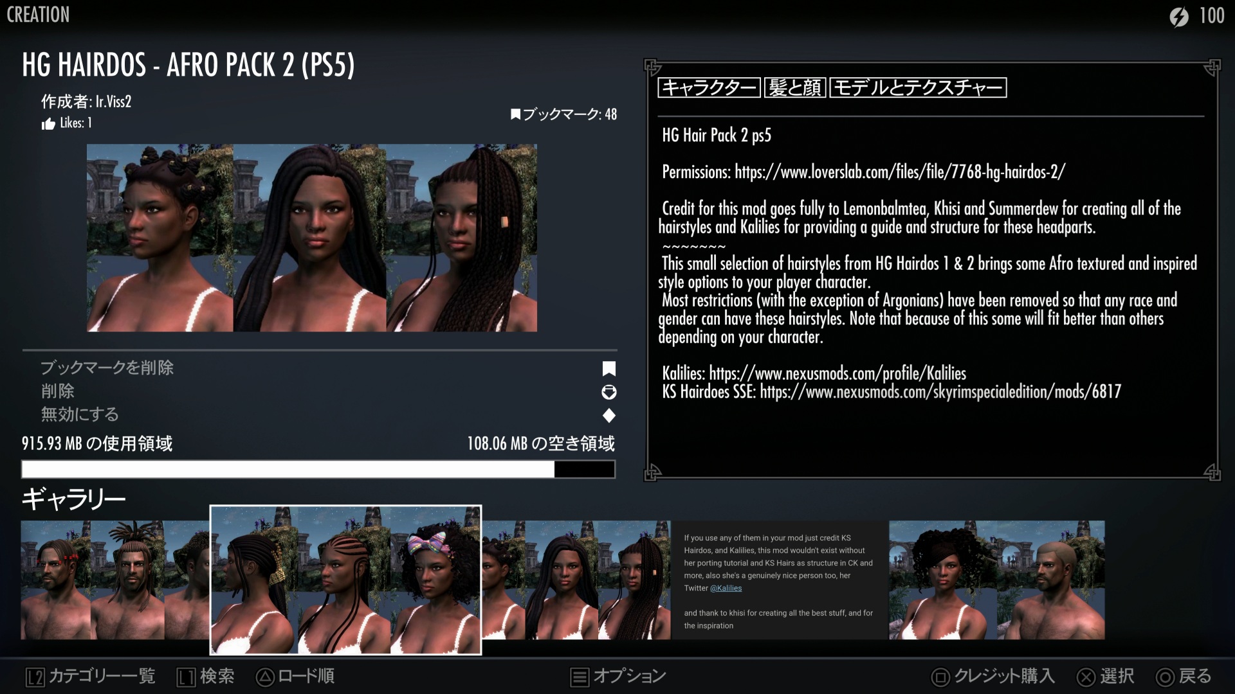
Task: Click the bookmark icon beside ブックマークを削除
Action: click(x=608, y=368)
